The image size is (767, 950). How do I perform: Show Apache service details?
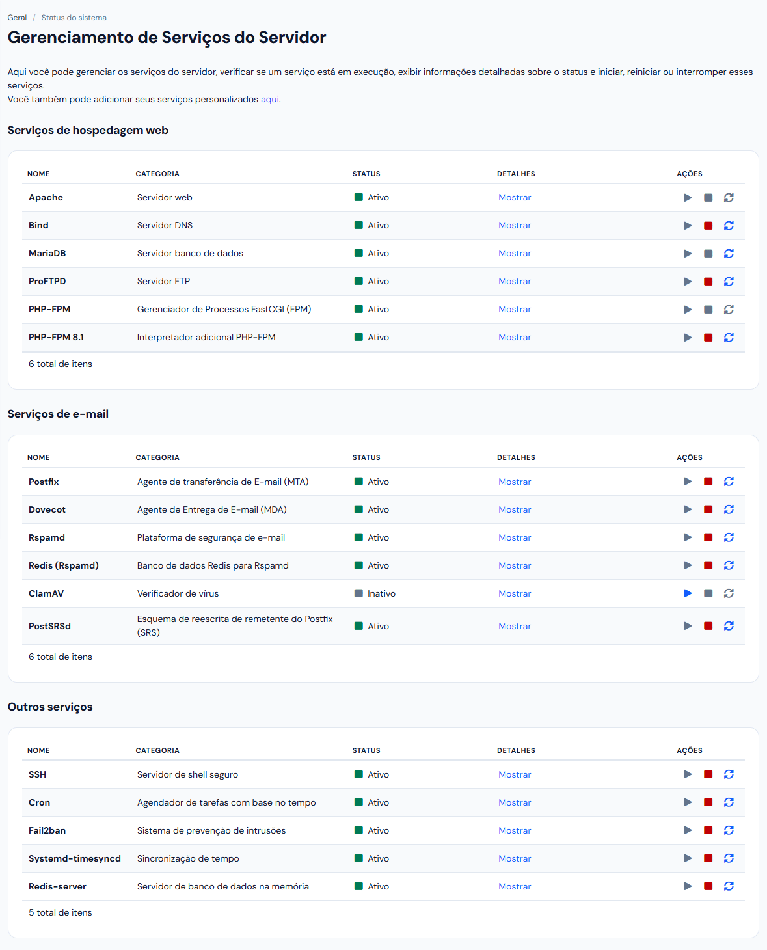point(515,198)
